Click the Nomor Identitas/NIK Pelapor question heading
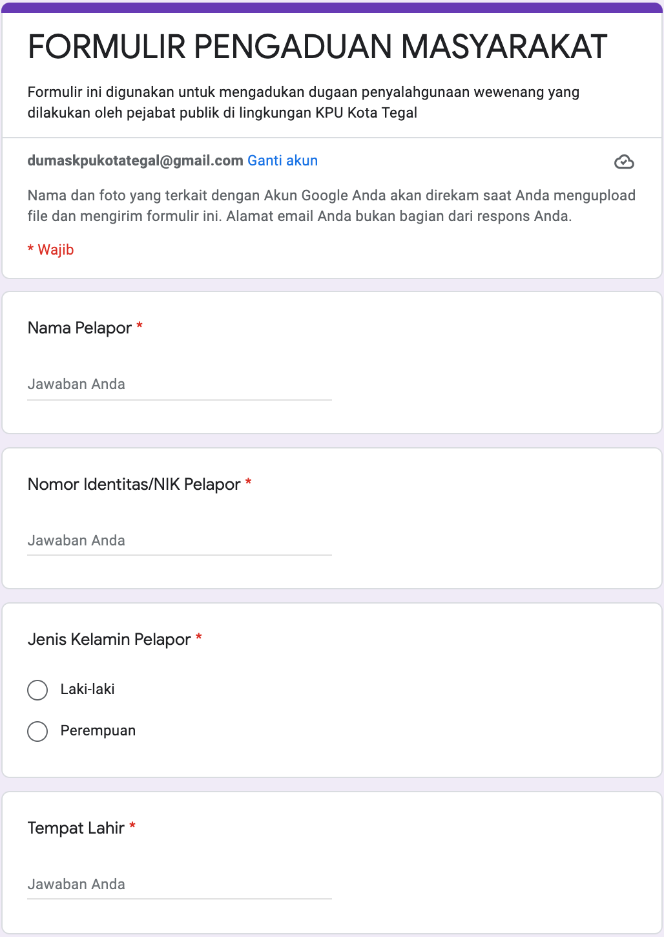Image resolution: width=664 pixels, height=937 pixels. [134, 485]
